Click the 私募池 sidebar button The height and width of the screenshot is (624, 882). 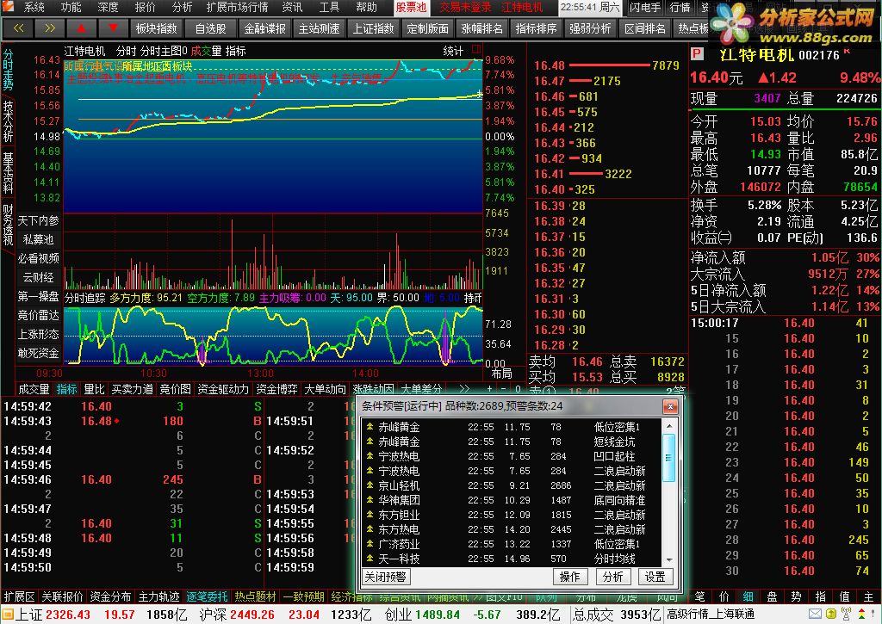click(x=38, y=239)
